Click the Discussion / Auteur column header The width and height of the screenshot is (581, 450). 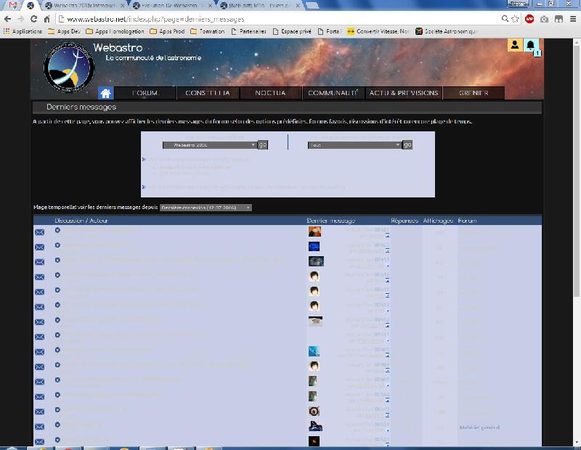point(81,221)
